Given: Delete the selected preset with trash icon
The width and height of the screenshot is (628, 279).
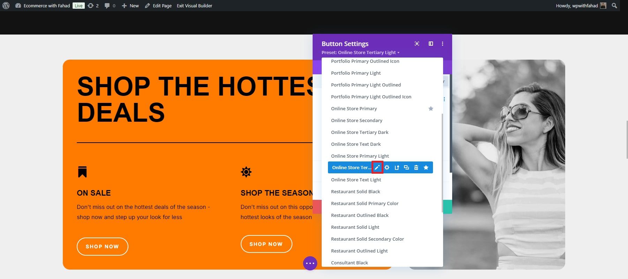Looking at the screenshot, I should [x=416, y=167].
